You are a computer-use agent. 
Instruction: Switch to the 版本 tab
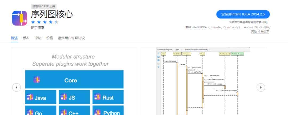26,38
